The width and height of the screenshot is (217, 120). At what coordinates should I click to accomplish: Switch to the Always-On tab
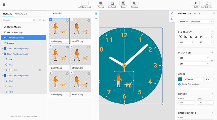21,14
